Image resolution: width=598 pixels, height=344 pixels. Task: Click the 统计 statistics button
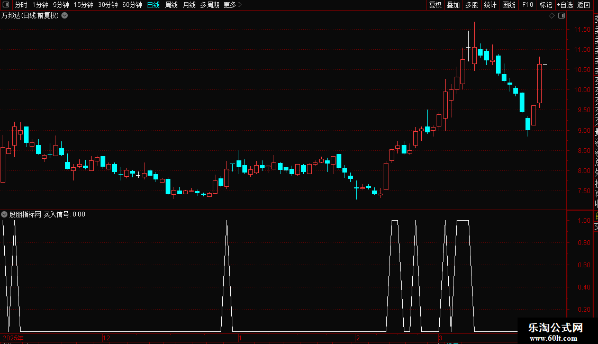pos(490,5)
